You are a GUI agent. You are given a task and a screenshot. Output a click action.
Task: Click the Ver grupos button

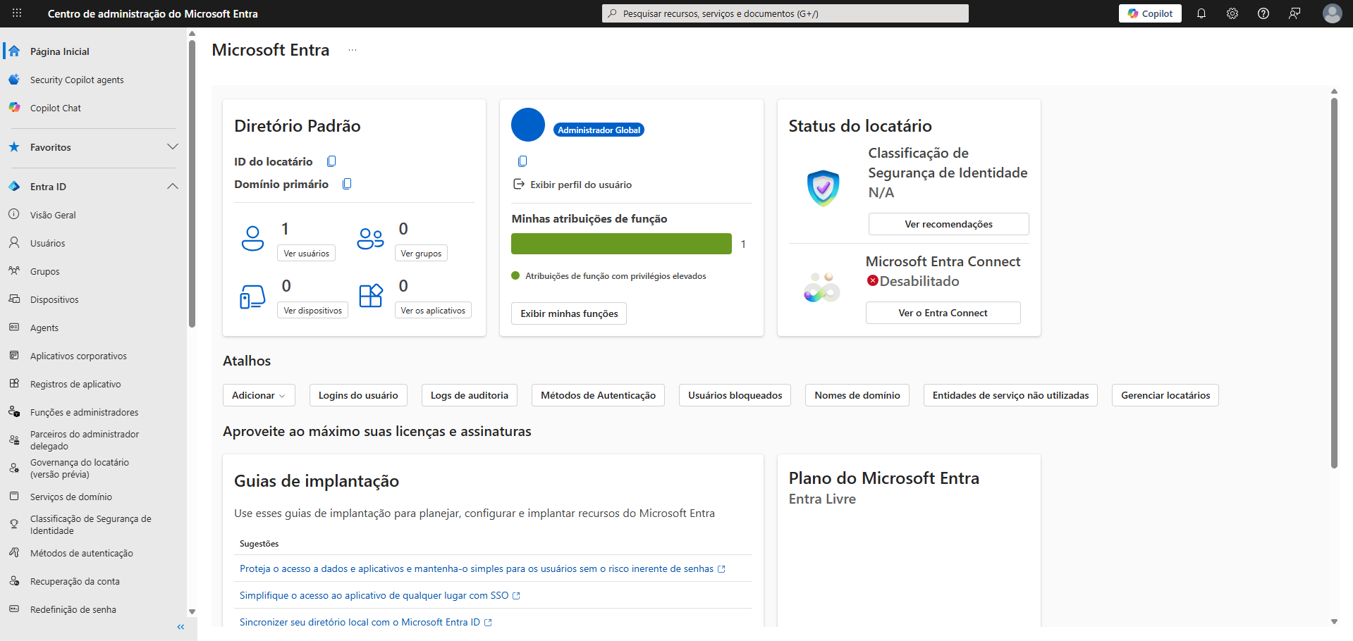pyautogui.click(x=421, y=253)
